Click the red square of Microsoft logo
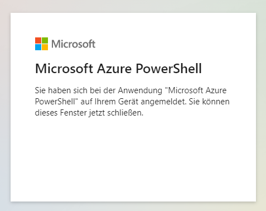266x211 pixels. tap(38, 40)
